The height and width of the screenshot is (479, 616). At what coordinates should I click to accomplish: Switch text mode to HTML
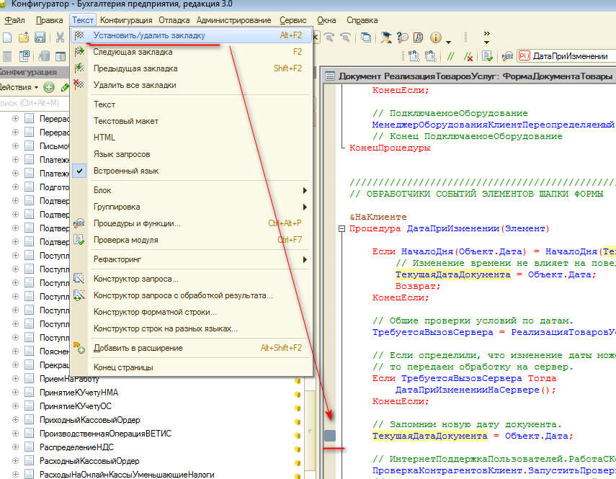coord(104,138)
